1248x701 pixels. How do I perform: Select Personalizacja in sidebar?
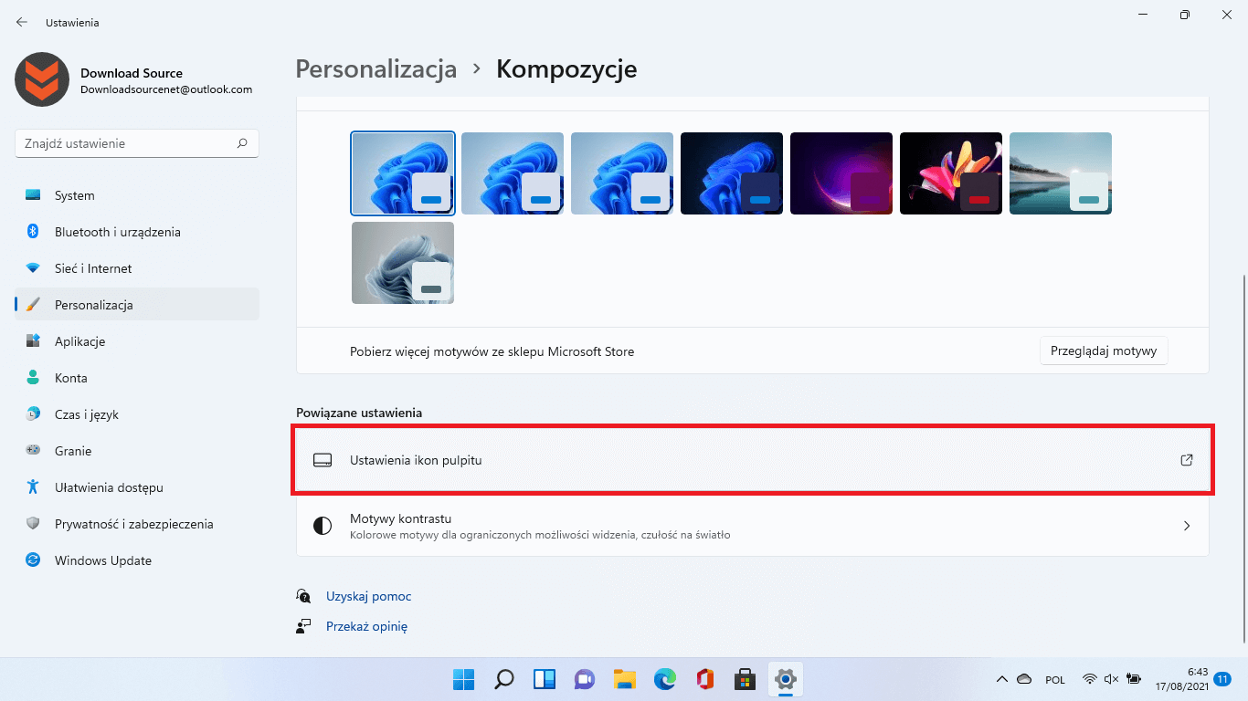tap(137, 305)
